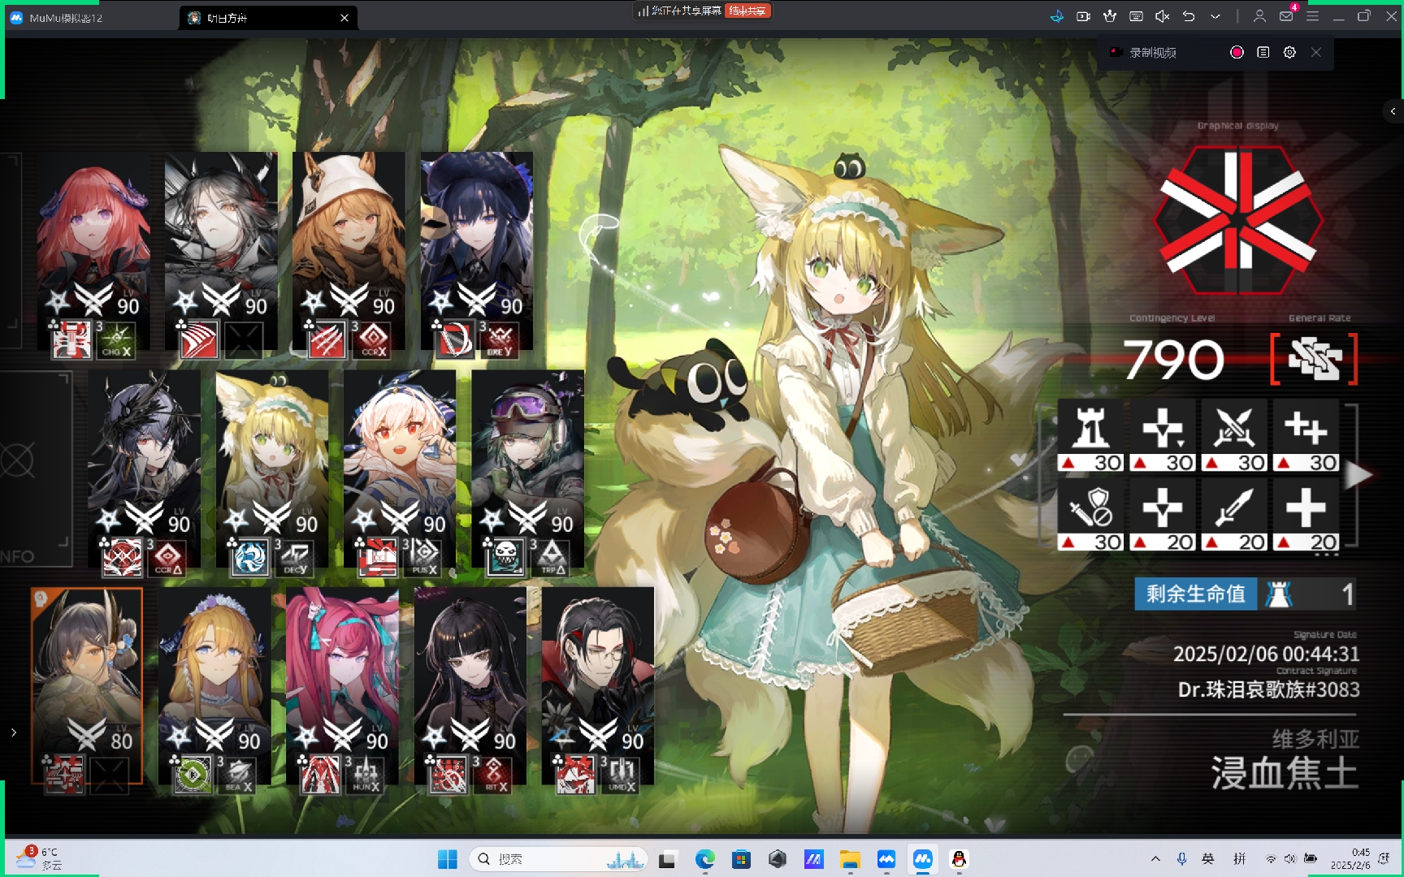Viewport: 1404px width, 877px height.
Task: Close the 录制视频 recording panel
Action: coord(1316,52)
